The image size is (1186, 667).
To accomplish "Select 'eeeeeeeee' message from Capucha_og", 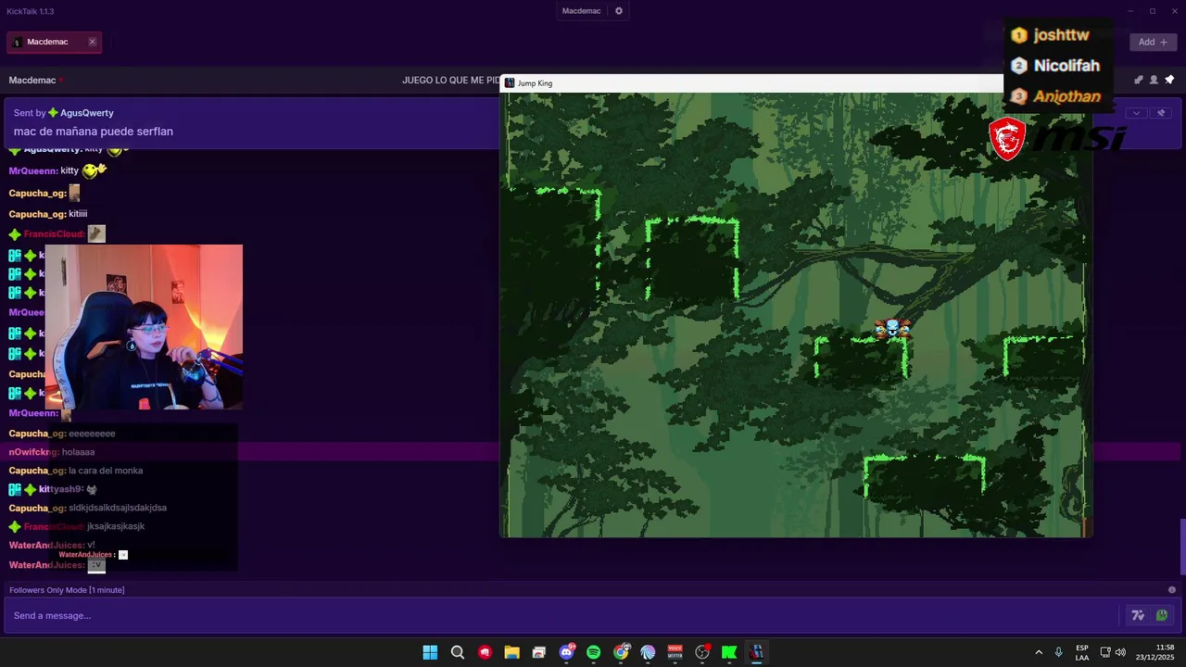I will 92,434.
